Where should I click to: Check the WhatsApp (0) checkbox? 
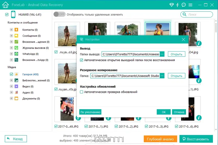point(11,54)
